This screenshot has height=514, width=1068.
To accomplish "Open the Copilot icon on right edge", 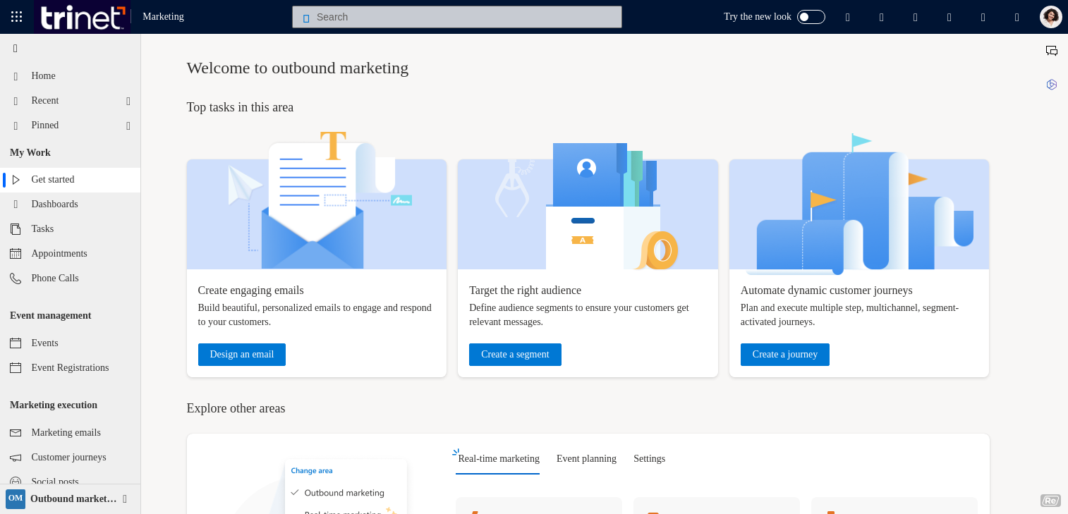I will point(1051,85).
